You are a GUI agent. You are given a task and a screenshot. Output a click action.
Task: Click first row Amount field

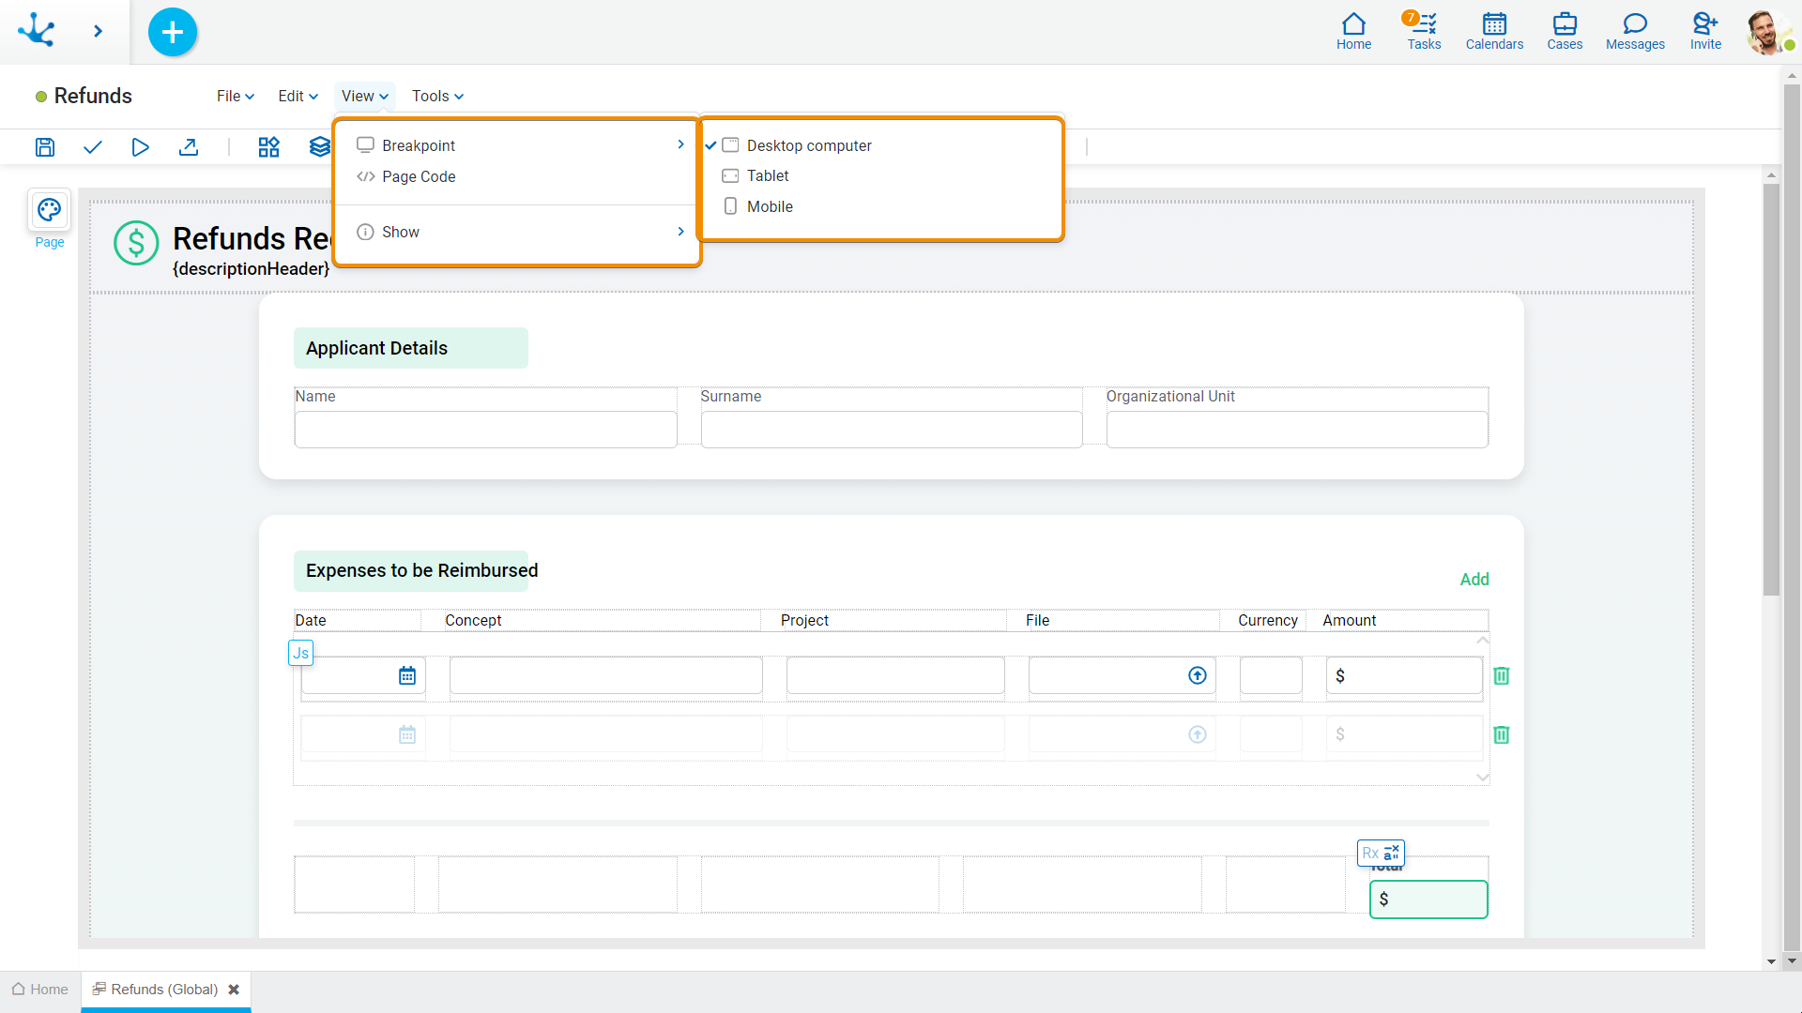(x=1404, y=675)
